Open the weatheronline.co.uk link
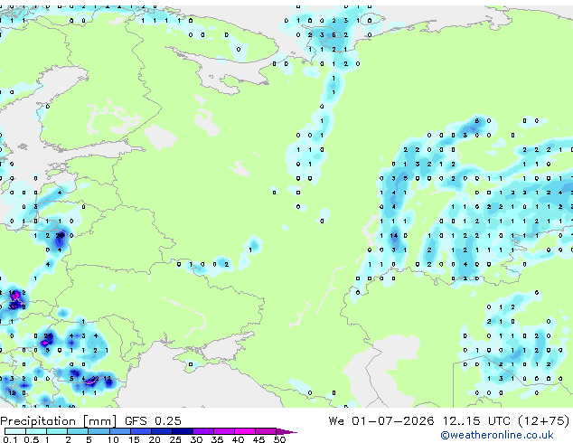 [x=497, y=435]
